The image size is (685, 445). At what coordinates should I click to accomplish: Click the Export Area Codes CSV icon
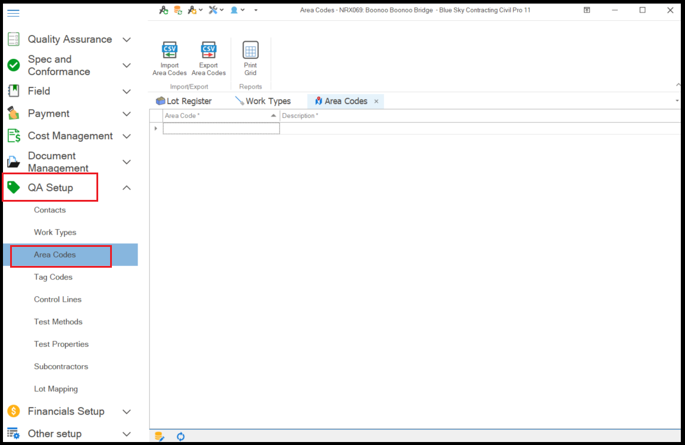pos(208,50)
